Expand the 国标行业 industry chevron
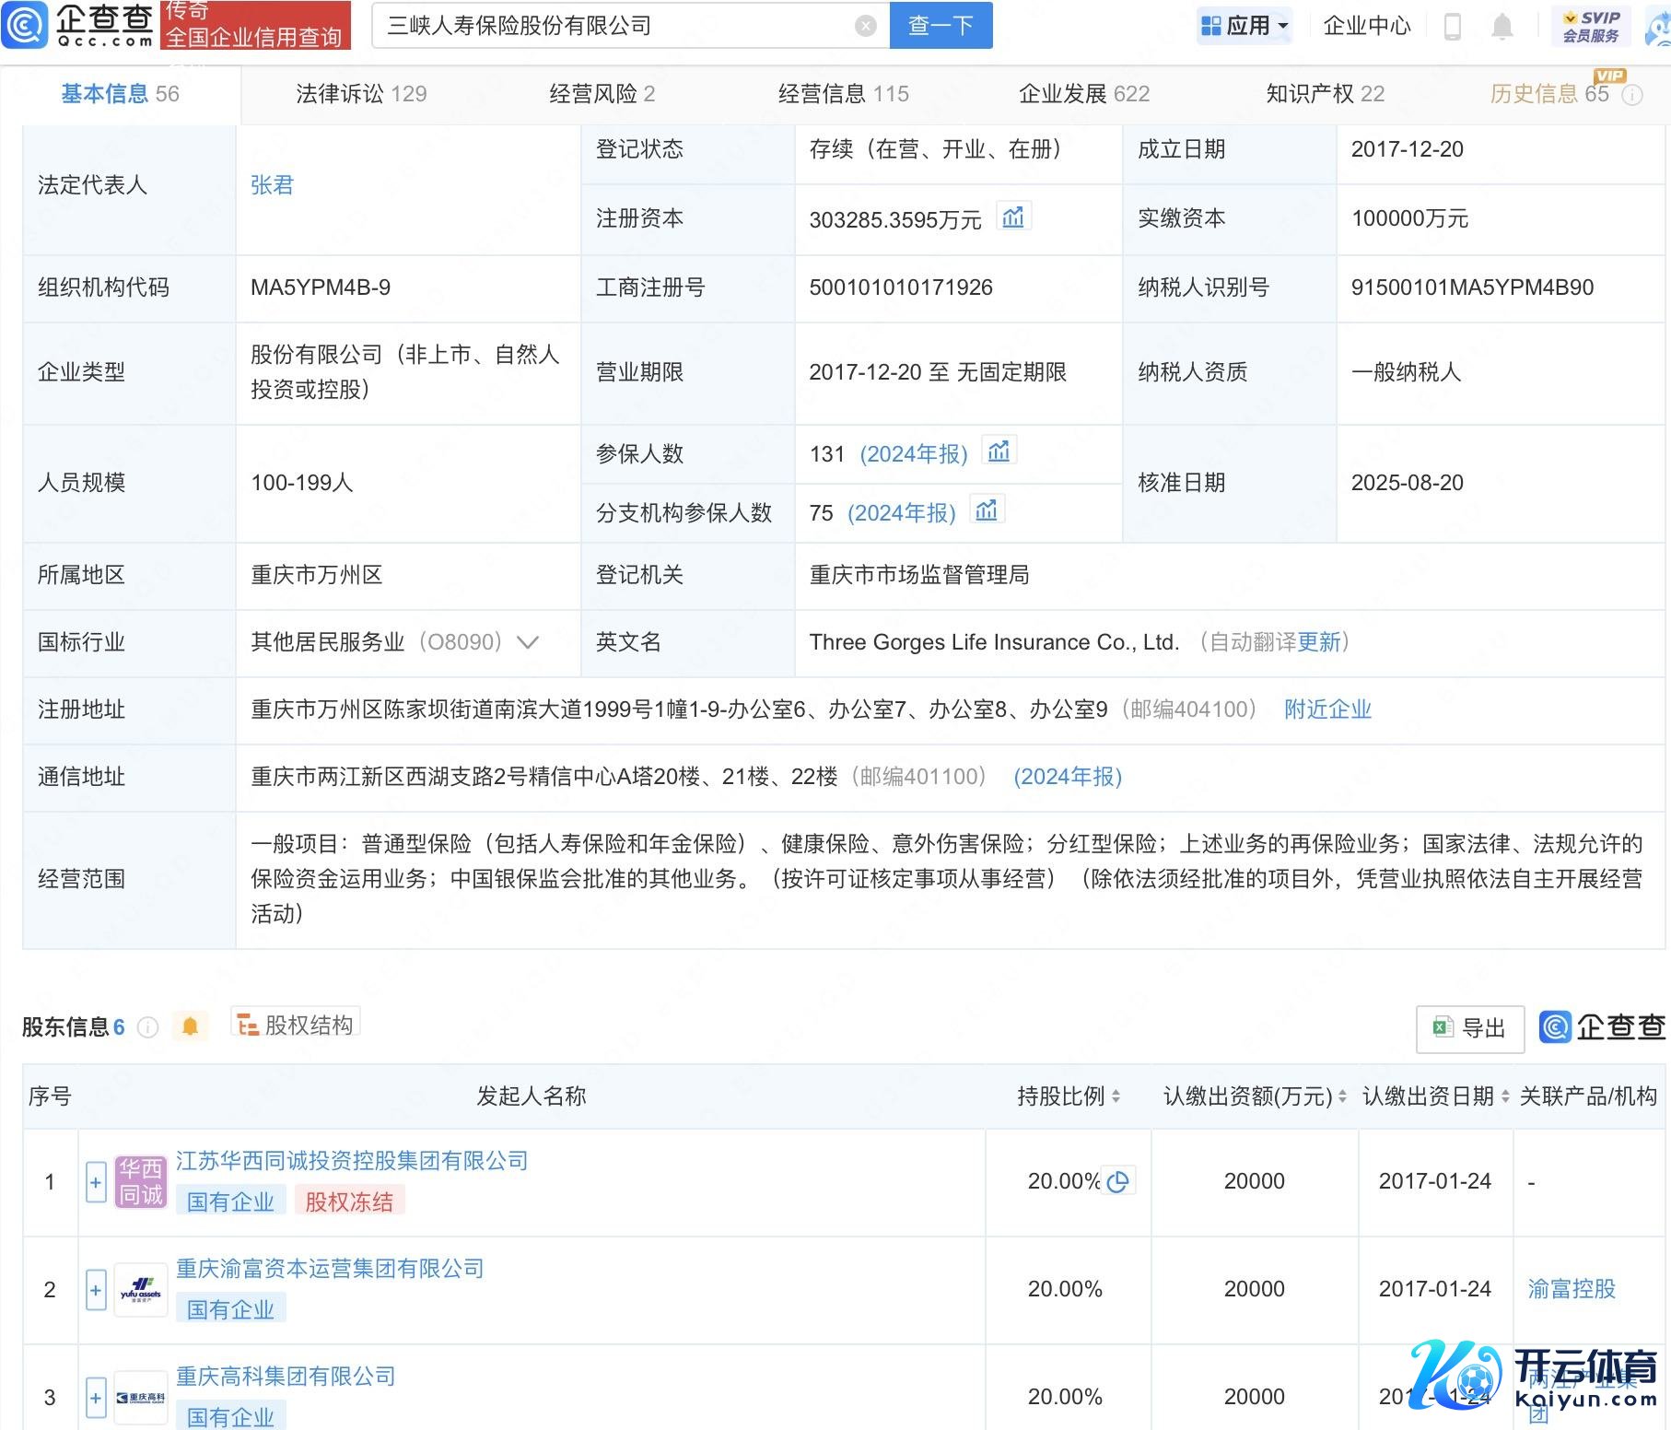The image size is (1671, 1430). [528, 642]
